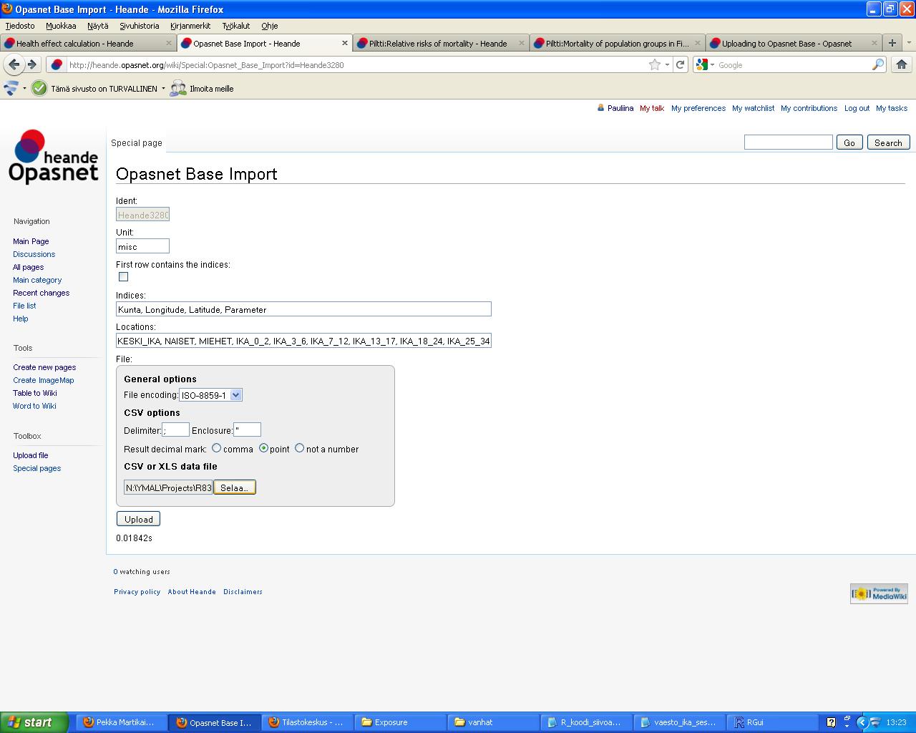
Task: Switch to Piltti:Relative risks of mortality tab
Action: tap(441, 43)
